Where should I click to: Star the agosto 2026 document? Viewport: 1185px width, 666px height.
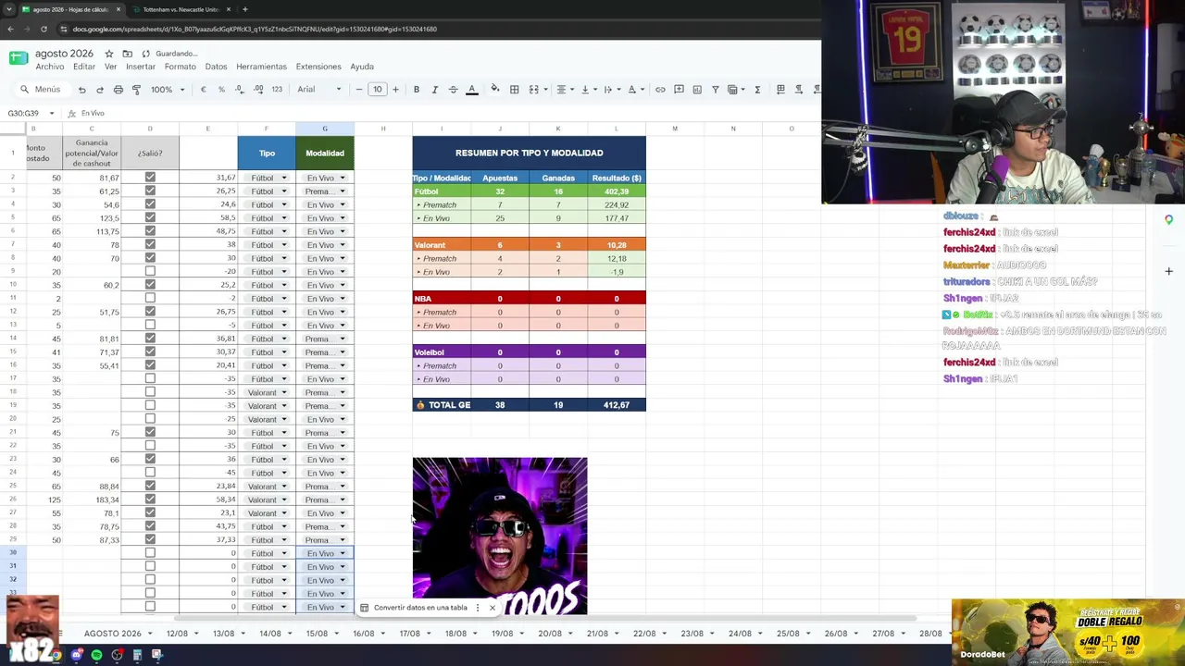pyautogui.click(x=108, y=54)
